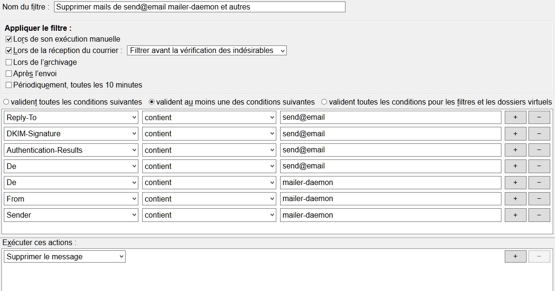The width and height of the screenshot is (555, 291).
Task: Add a condition below the first De row
Action: (515, 166)
